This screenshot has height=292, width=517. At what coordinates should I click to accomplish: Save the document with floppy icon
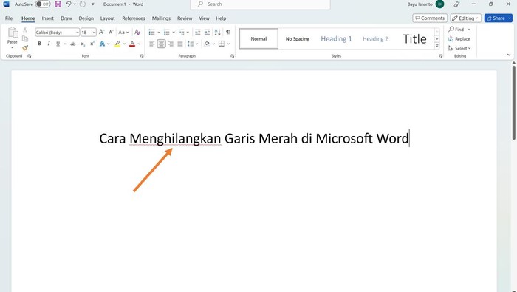tap(58, 4)
